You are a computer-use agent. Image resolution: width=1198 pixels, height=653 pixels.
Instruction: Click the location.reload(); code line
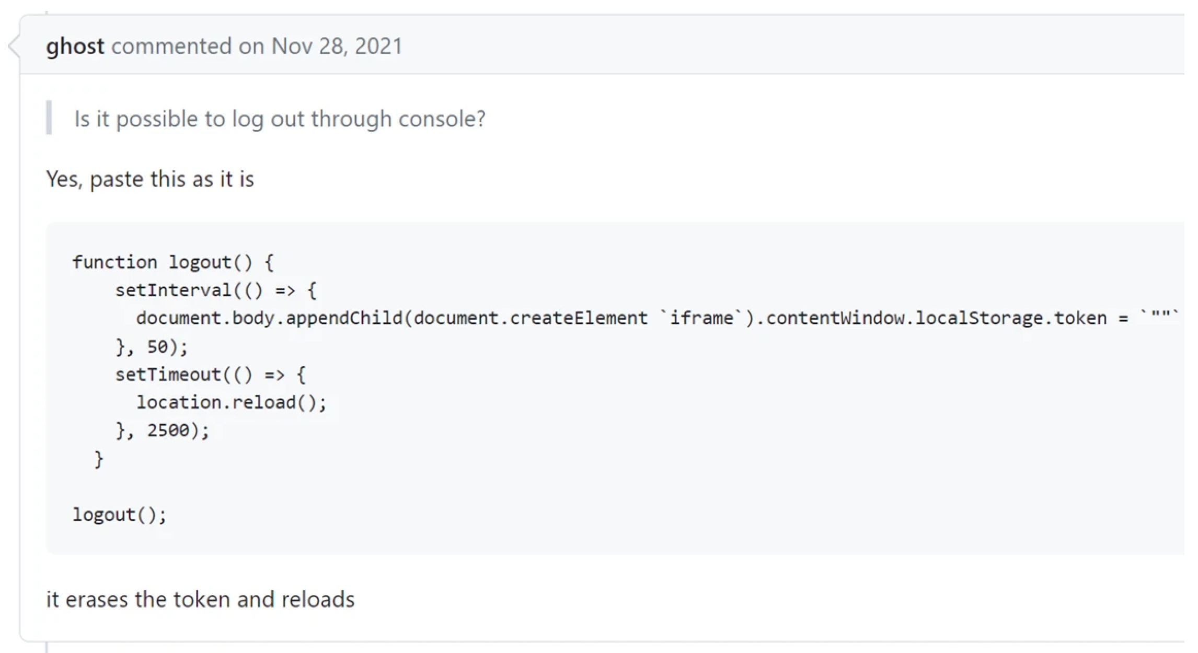coord(232,402)
